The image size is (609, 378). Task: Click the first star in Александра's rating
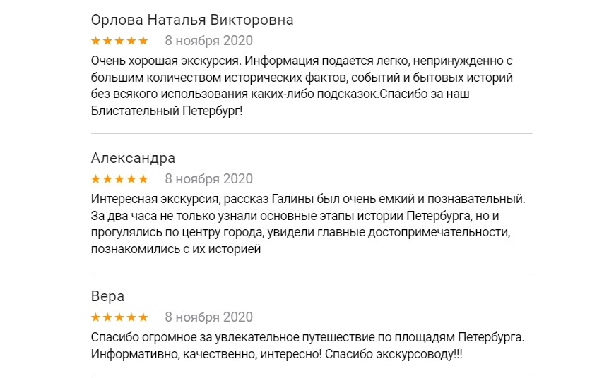97,179
